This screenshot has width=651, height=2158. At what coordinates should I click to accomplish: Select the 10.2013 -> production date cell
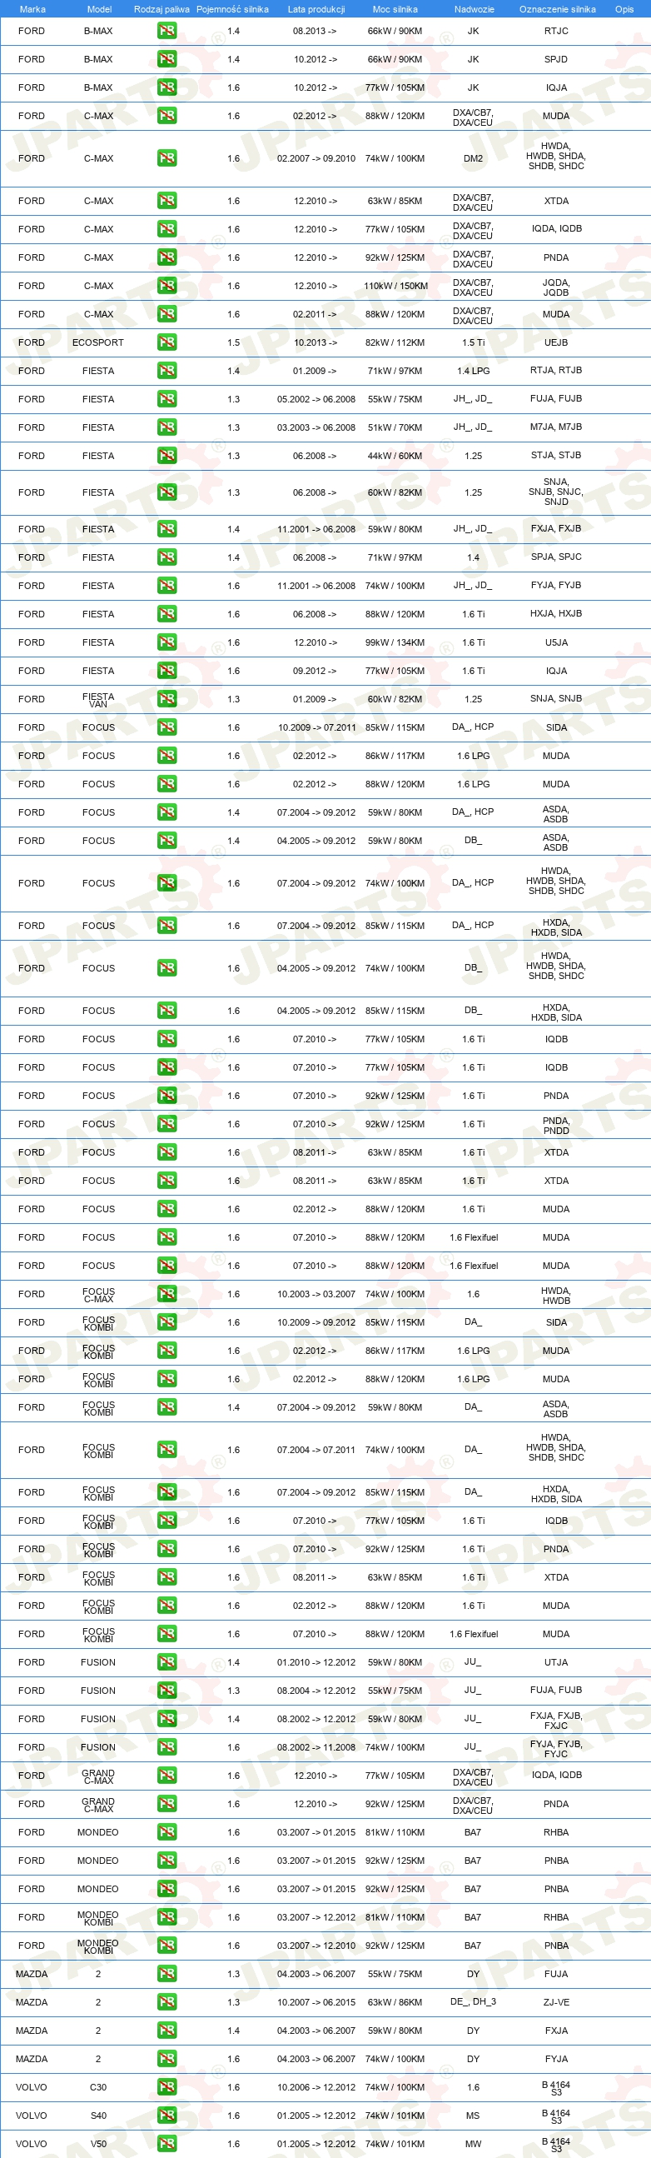[315, 342]
